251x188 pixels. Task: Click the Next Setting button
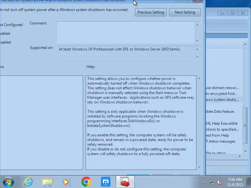click(x=185, y=12)
